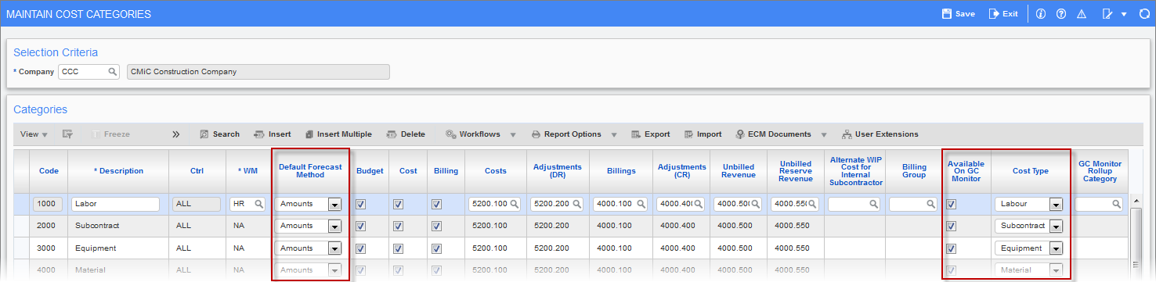Click the Labor description input field
The width and height of the screenshot is (1156, 282).
tap(115, 204)
